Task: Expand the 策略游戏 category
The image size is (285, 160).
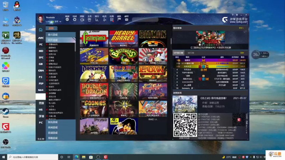Action: coord(61,138)
